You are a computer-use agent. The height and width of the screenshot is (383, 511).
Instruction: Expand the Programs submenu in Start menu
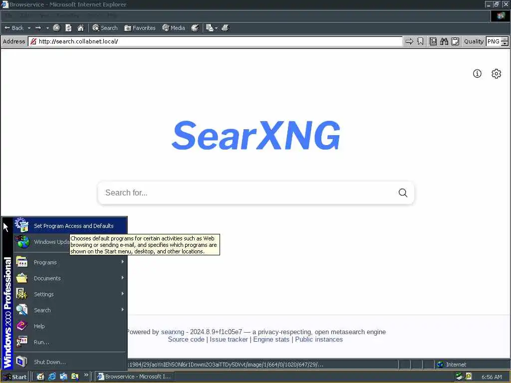click(70, 262)
